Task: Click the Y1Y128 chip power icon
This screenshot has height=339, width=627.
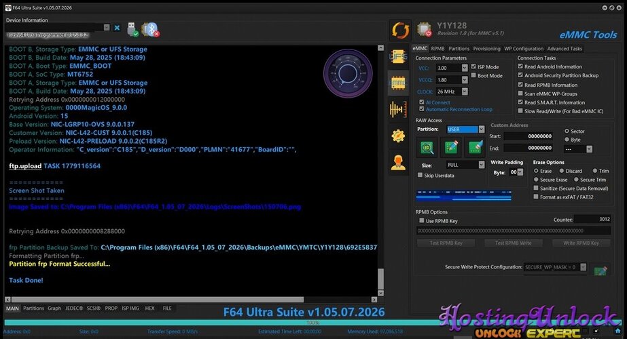Action: [x=425, y=30]
